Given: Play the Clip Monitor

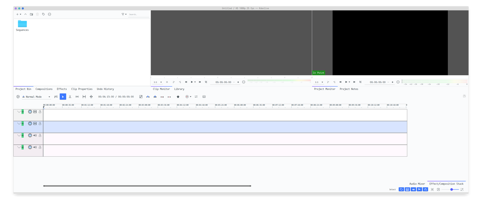Looking at the screenshot, I should [192, 82].
